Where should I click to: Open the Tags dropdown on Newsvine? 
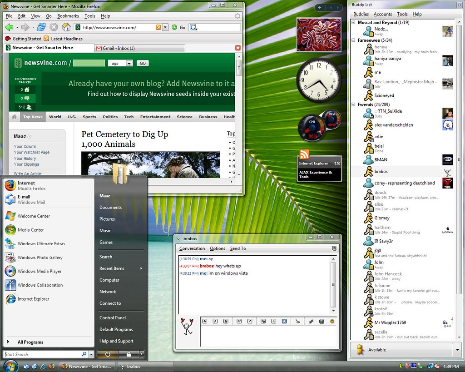coord(129,63)
